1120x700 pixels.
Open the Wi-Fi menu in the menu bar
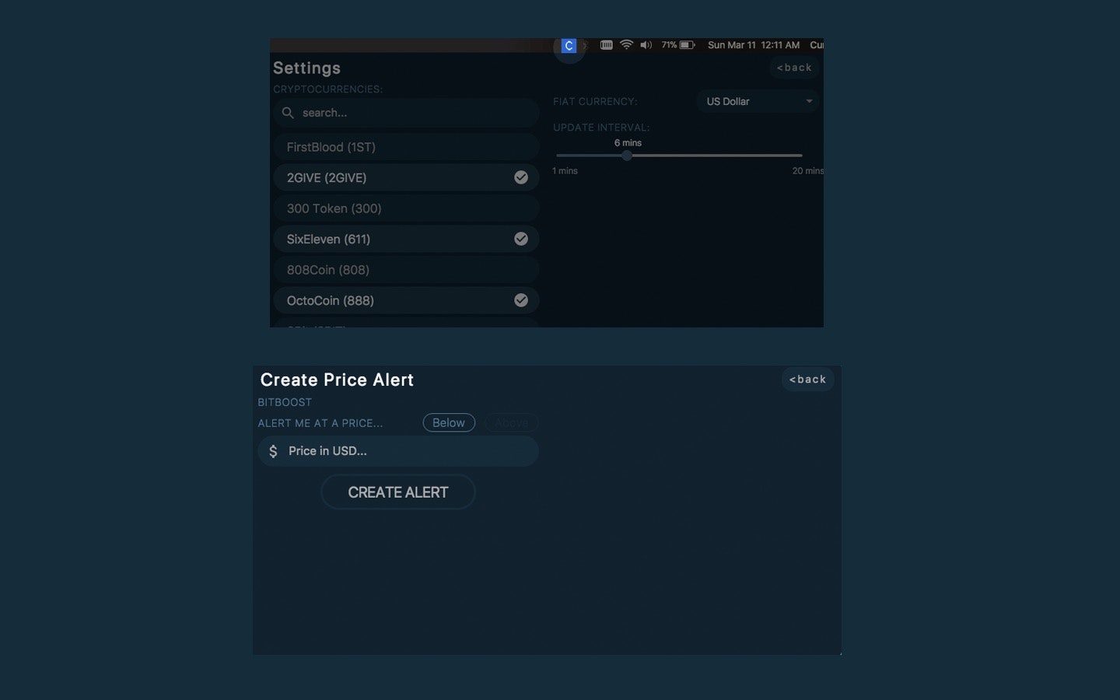click(x=626, y=44)
